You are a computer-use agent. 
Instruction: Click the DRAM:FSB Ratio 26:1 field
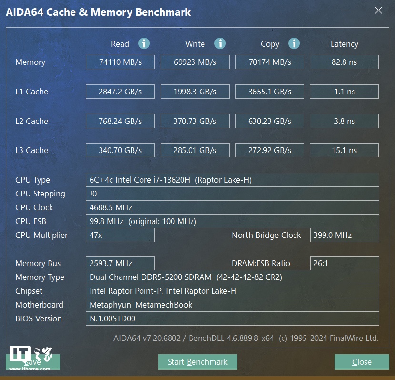click(344, 263)
